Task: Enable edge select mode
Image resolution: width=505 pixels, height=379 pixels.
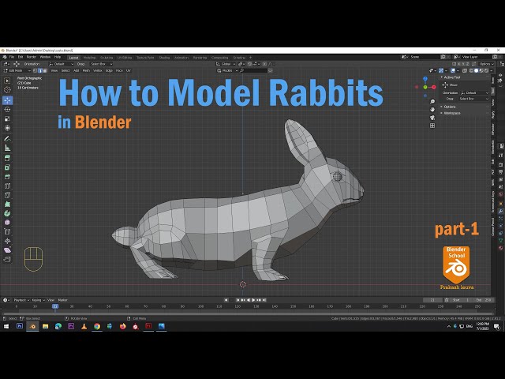Action: coord(40,70)
